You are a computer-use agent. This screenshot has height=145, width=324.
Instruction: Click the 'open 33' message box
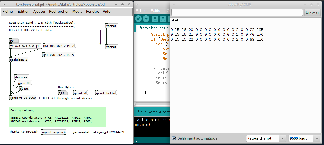pos(25,83)
